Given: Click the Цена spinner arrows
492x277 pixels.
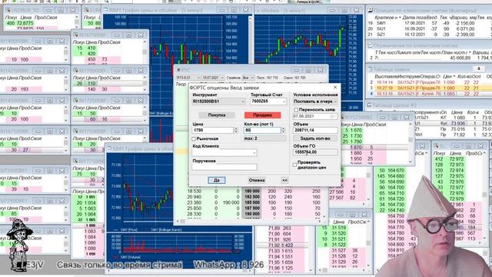Looking at the screenshot, I should point(236,130).
